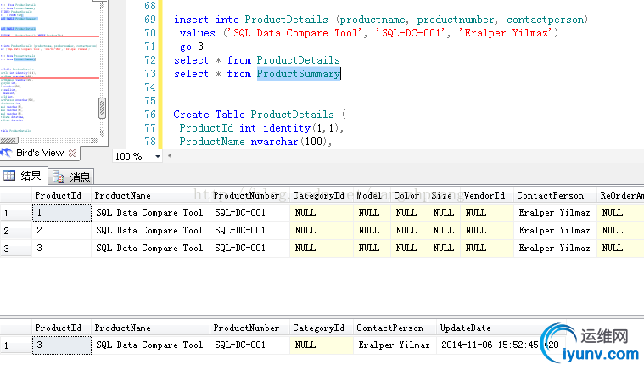644x370 pixels.
Task: Click the ContactPerson header in second grid
Action: coord(395,328)
